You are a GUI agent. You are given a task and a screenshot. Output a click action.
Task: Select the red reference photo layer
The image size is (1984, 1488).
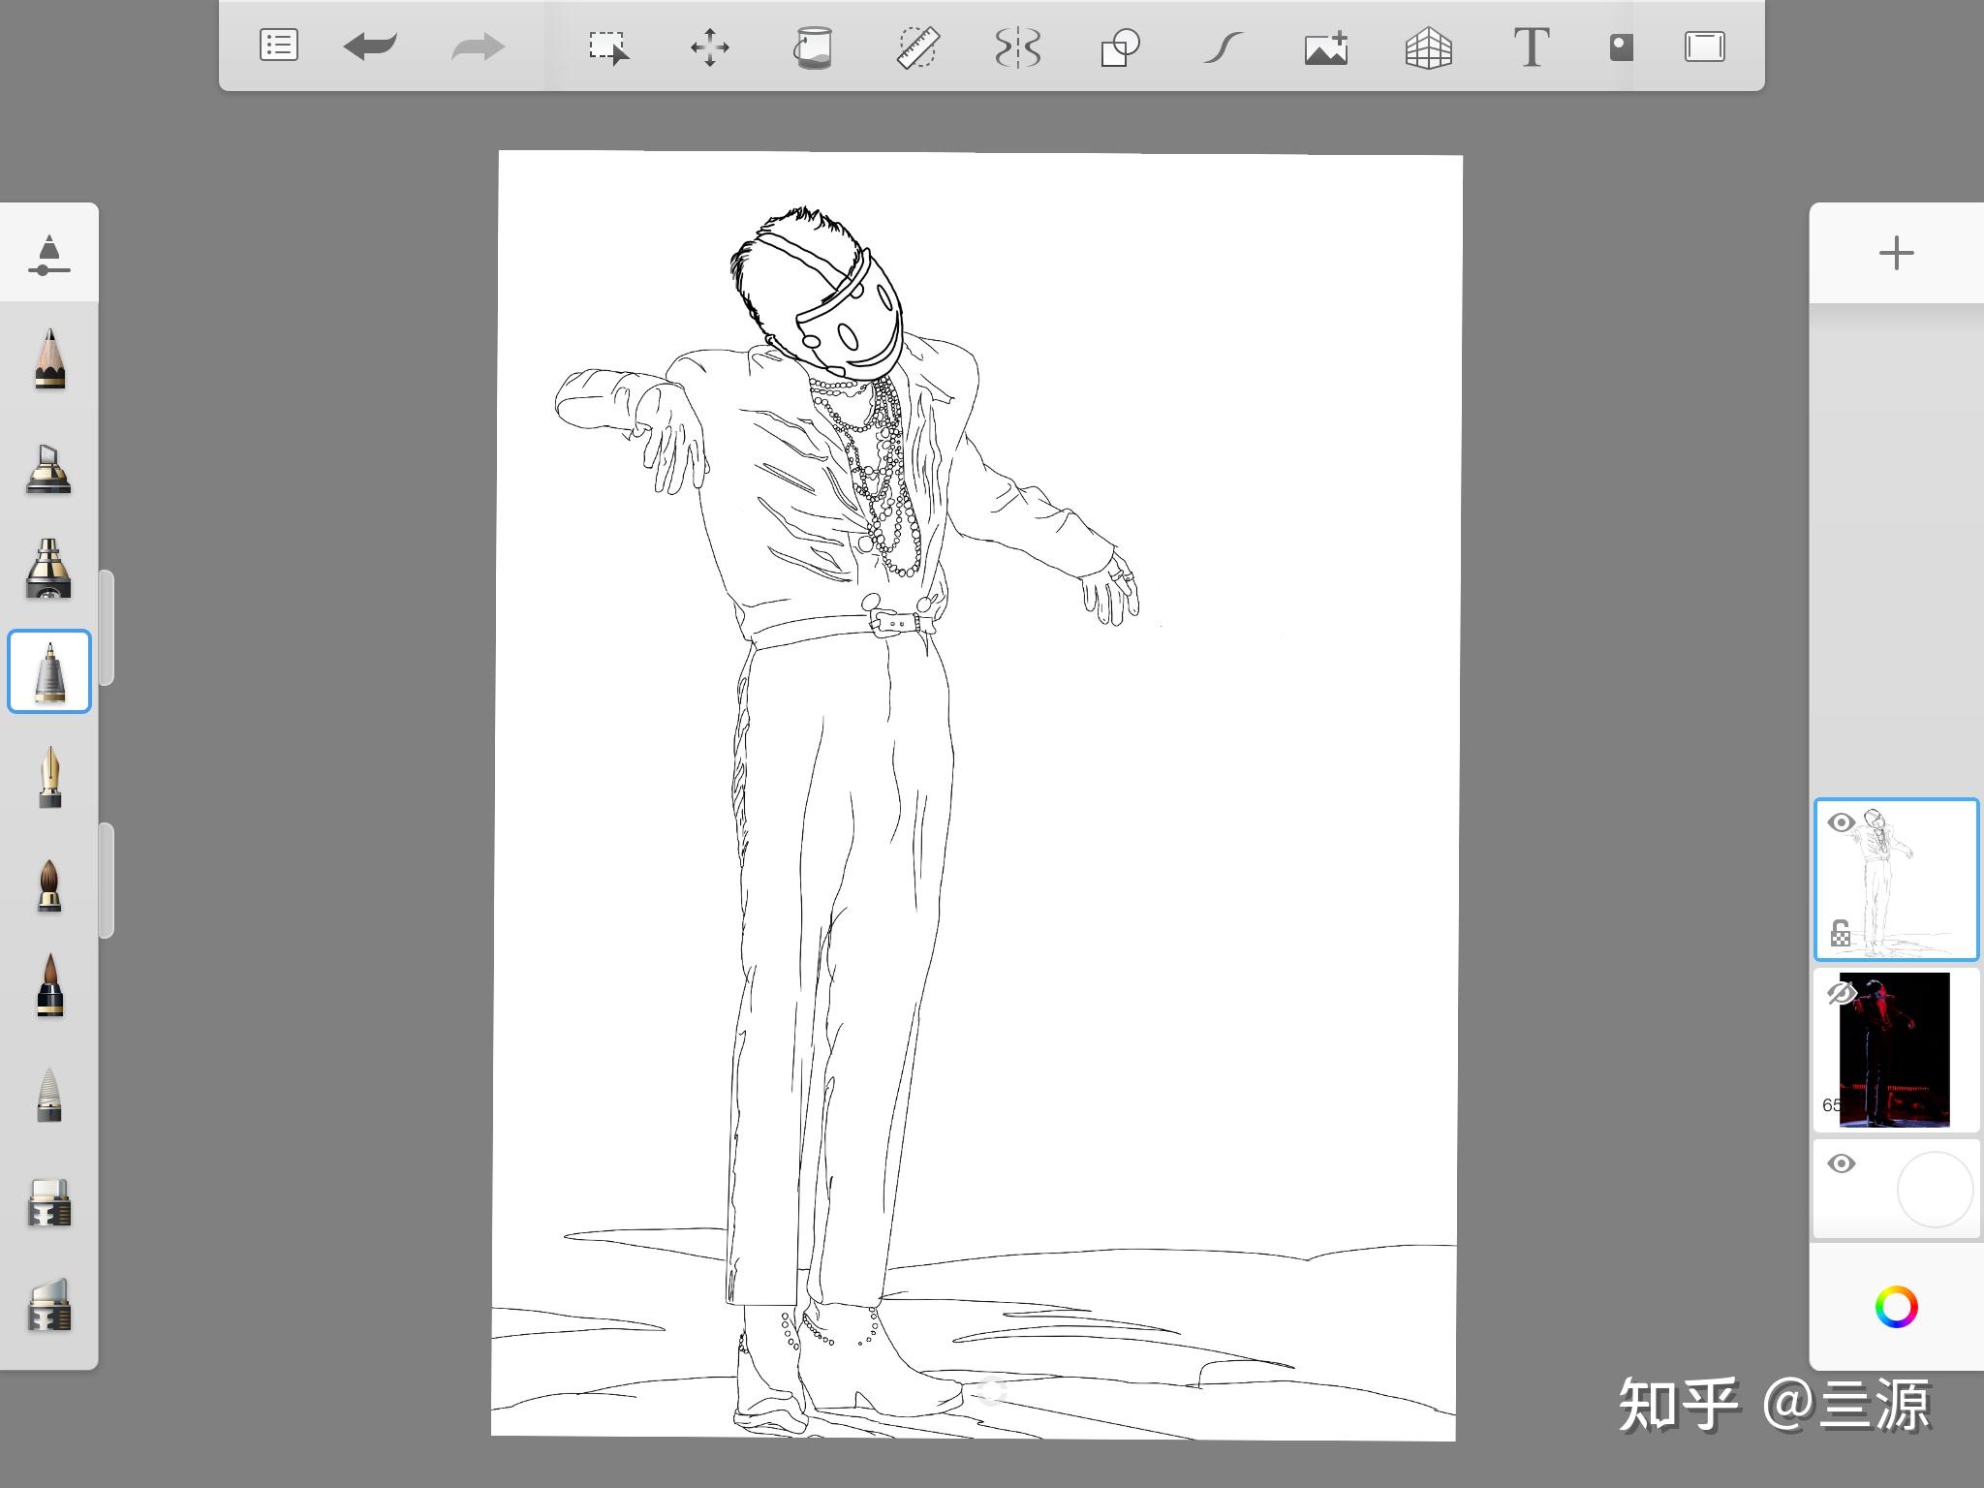coord(1895,1050)
